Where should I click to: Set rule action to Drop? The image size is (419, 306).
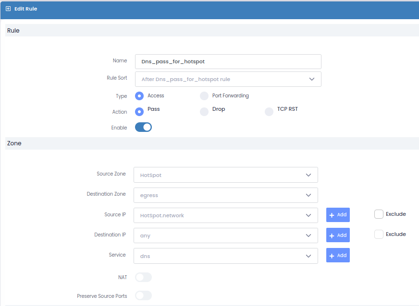pyautogui.click(x=204, y=112)
